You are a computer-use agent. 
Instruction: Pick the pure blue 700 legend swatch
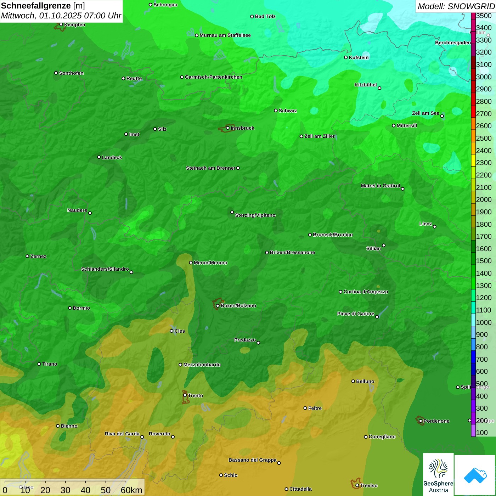473,357
